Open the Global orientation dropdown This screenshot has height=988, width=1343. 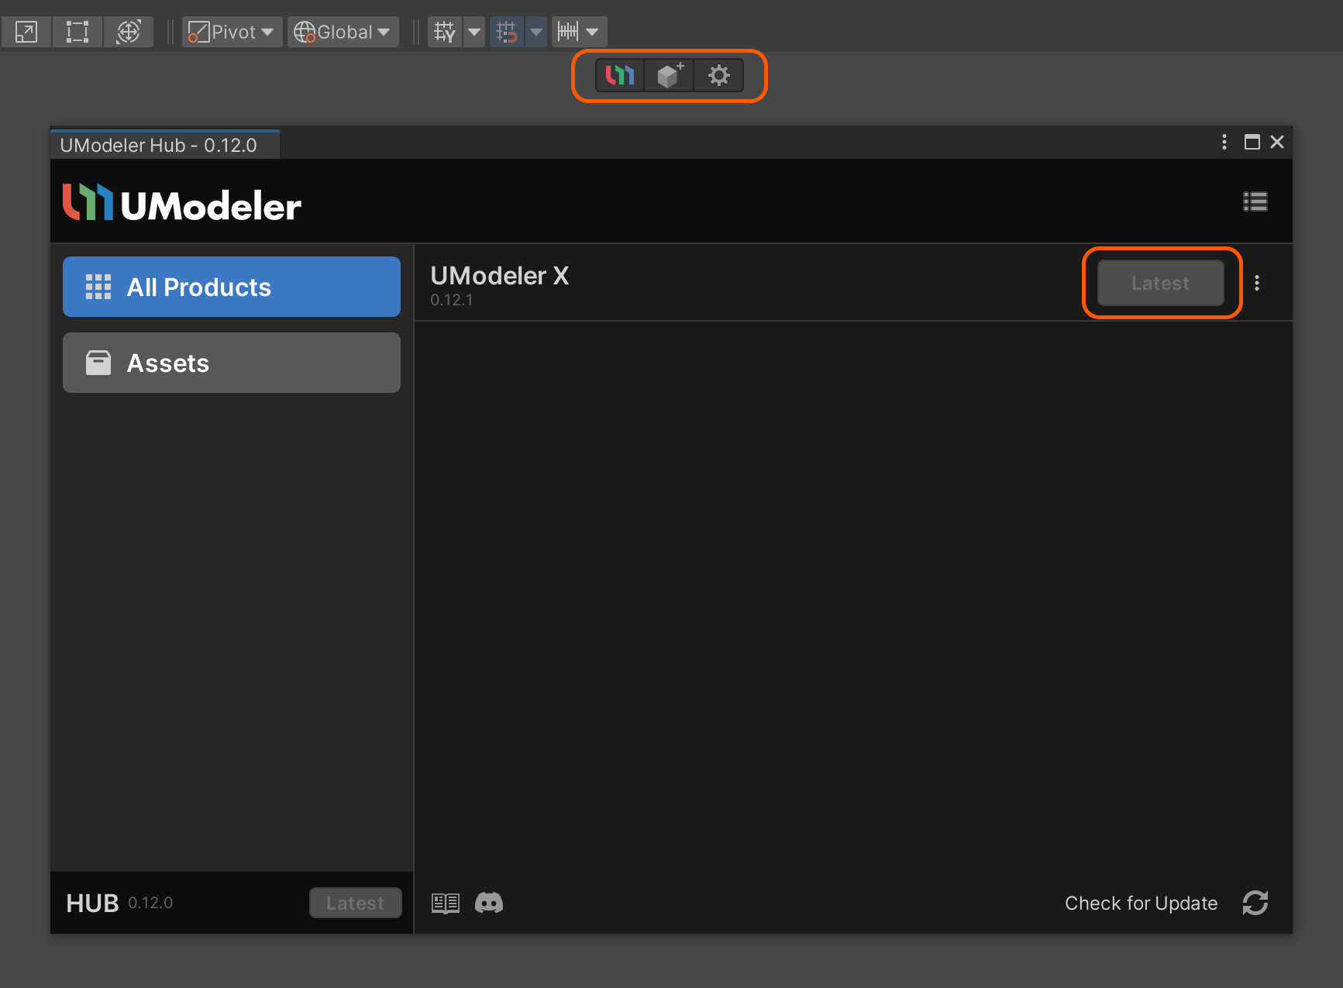[x=343, y=32]
